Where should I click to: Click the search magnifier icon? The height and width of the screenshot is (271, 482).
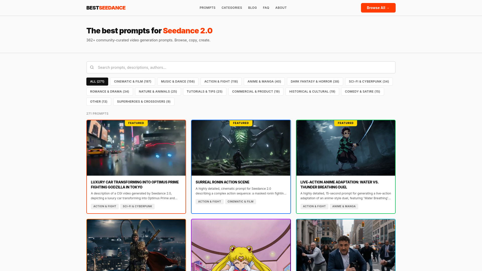point(92,67)
